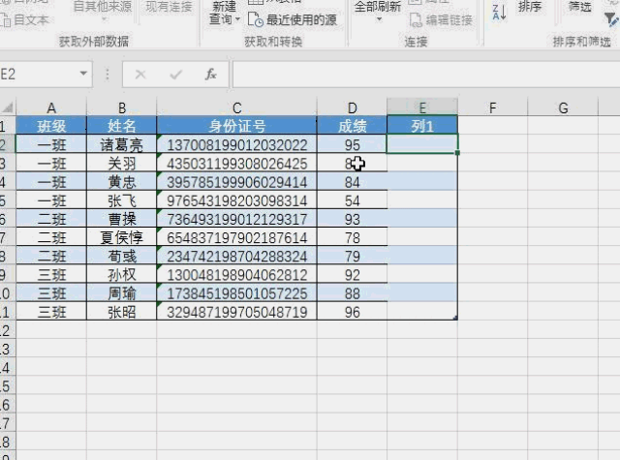This screenshot has width=620, height=460.
Task: Select the cell containing 曹操
Action: tap(122, 219)
